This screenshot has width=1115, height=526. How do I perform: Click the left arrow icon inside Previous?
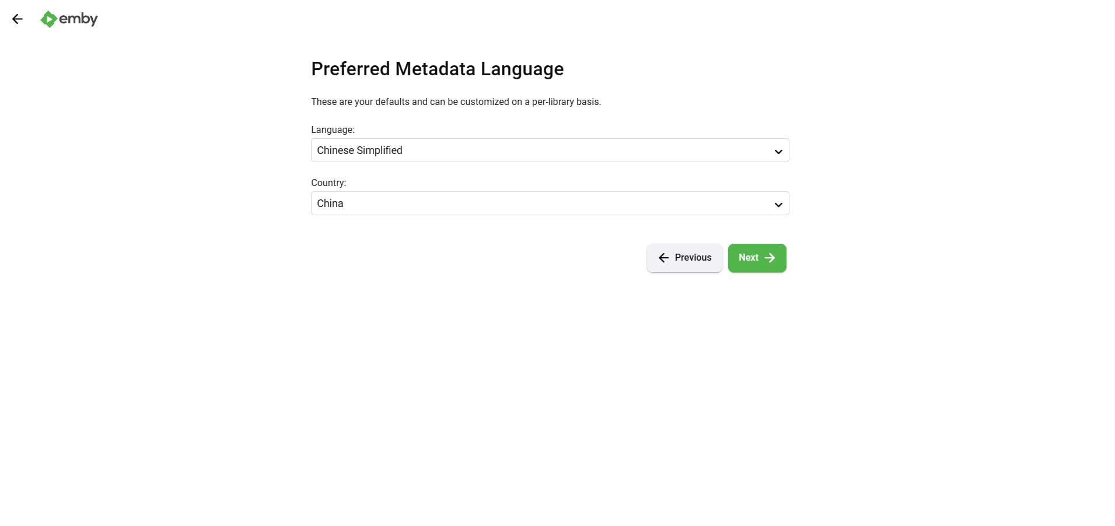coord(663,258)
